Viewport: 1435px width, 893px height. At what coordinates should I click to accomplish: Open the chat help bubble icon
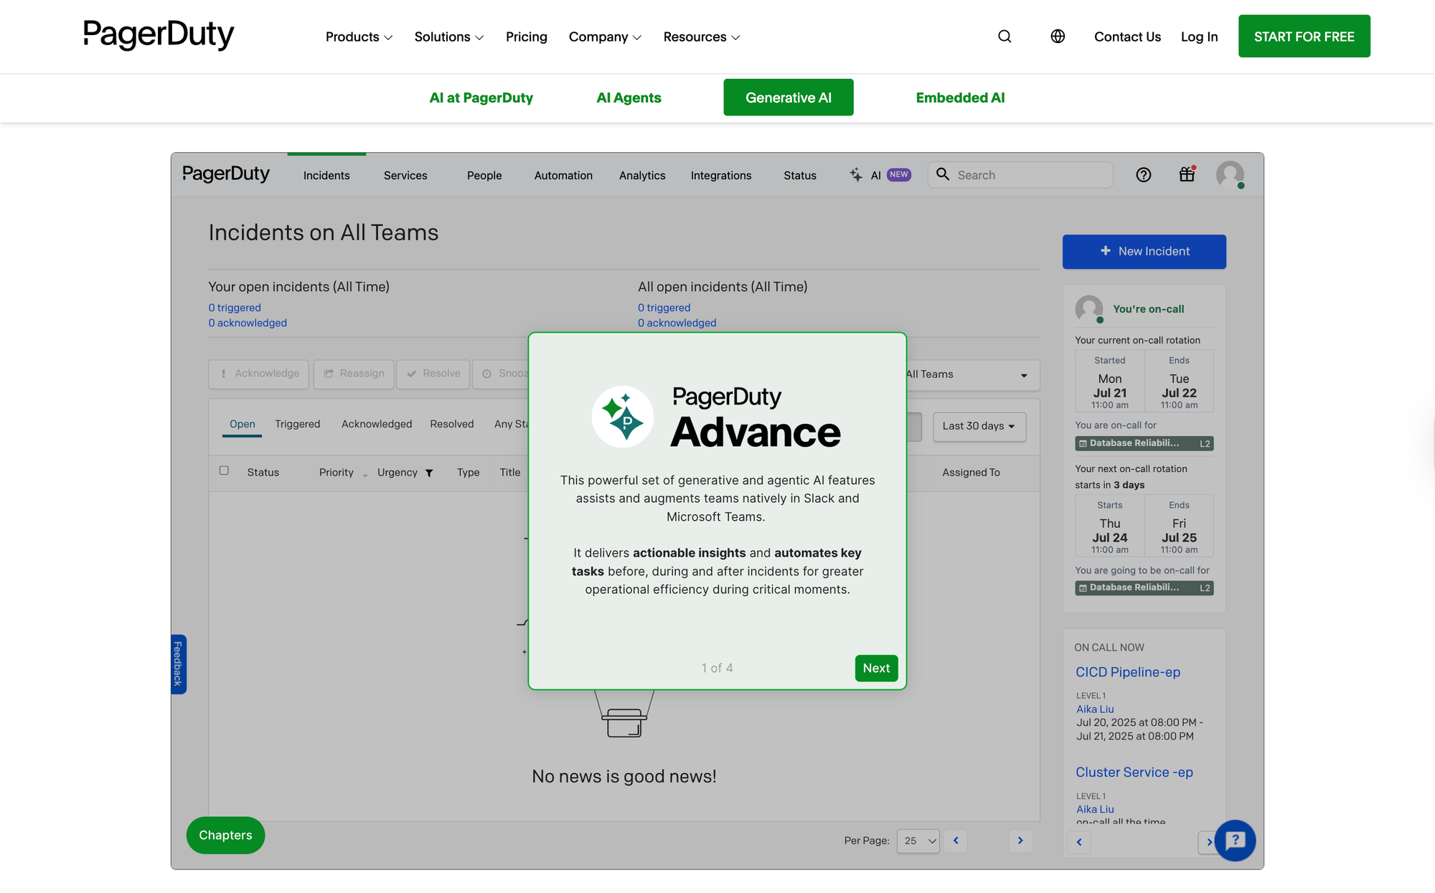click(x=1235, y=840)
